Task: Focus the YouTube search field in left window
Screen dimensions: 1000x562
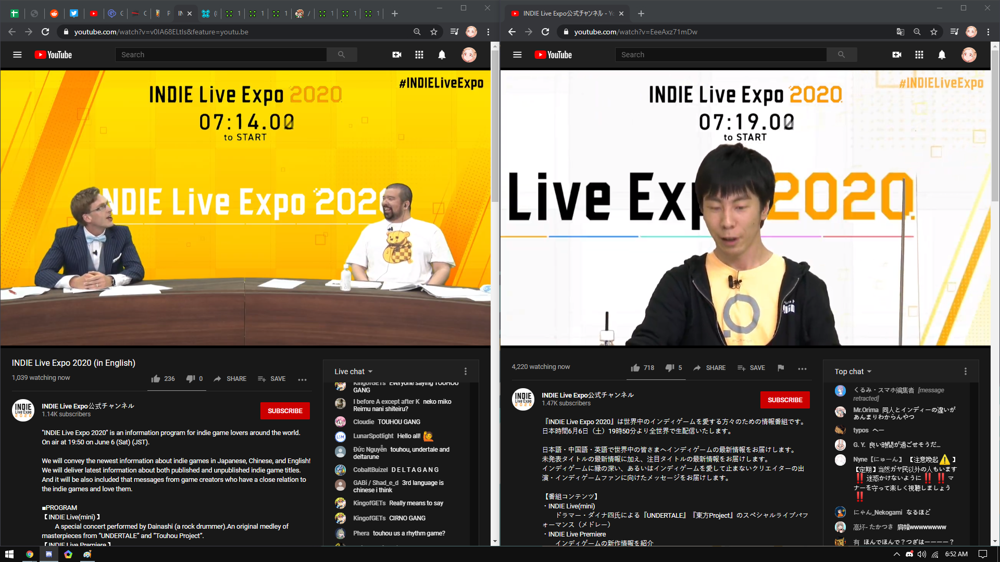Action: 221,55
